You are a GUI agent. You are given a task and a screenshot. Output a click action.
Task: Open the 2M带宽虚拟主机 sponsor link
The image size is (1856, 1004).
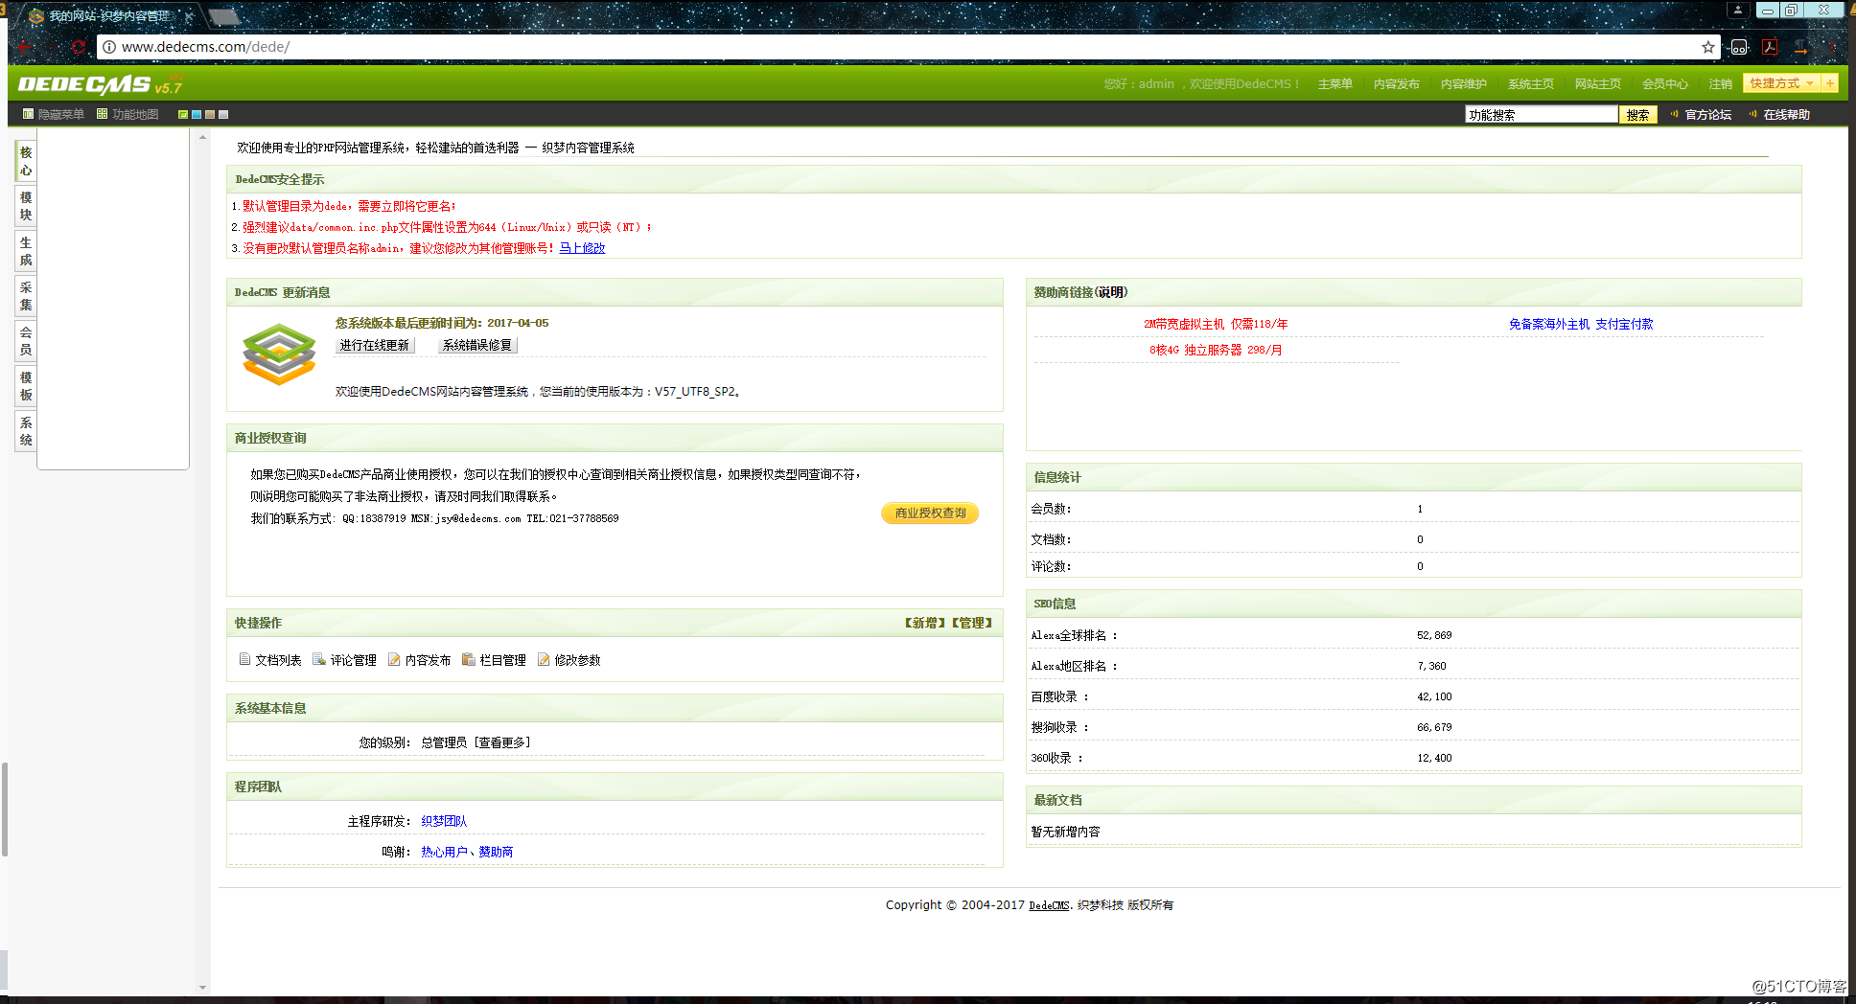pos(1216,324)
